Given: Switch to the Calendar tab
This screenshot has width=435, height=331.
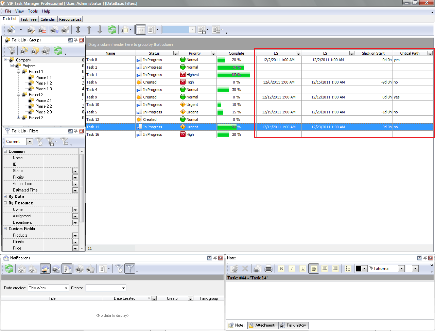Looking at the screenshot, I should click(x=48, y=19).
